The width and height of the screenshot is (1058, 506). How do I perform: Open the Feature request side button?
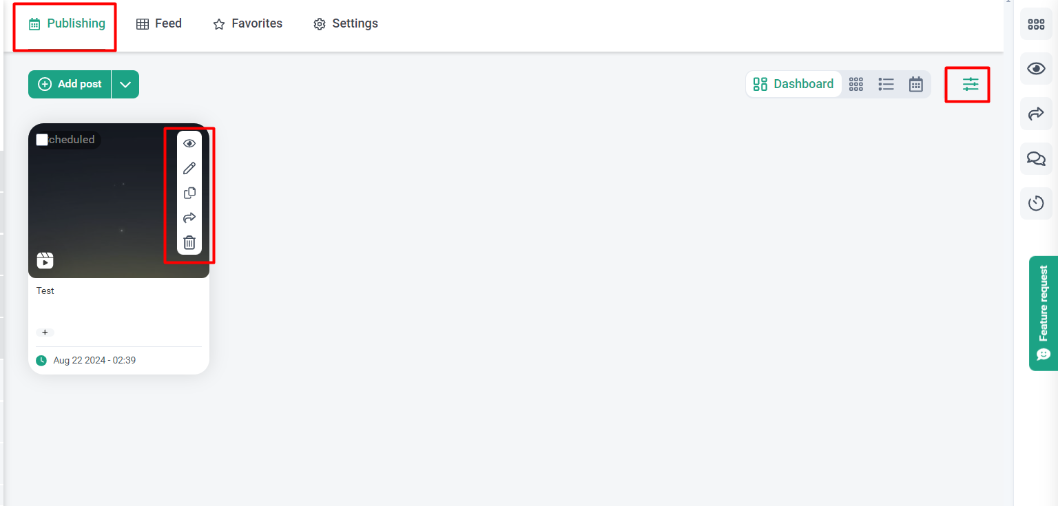tap(1044, 313)
